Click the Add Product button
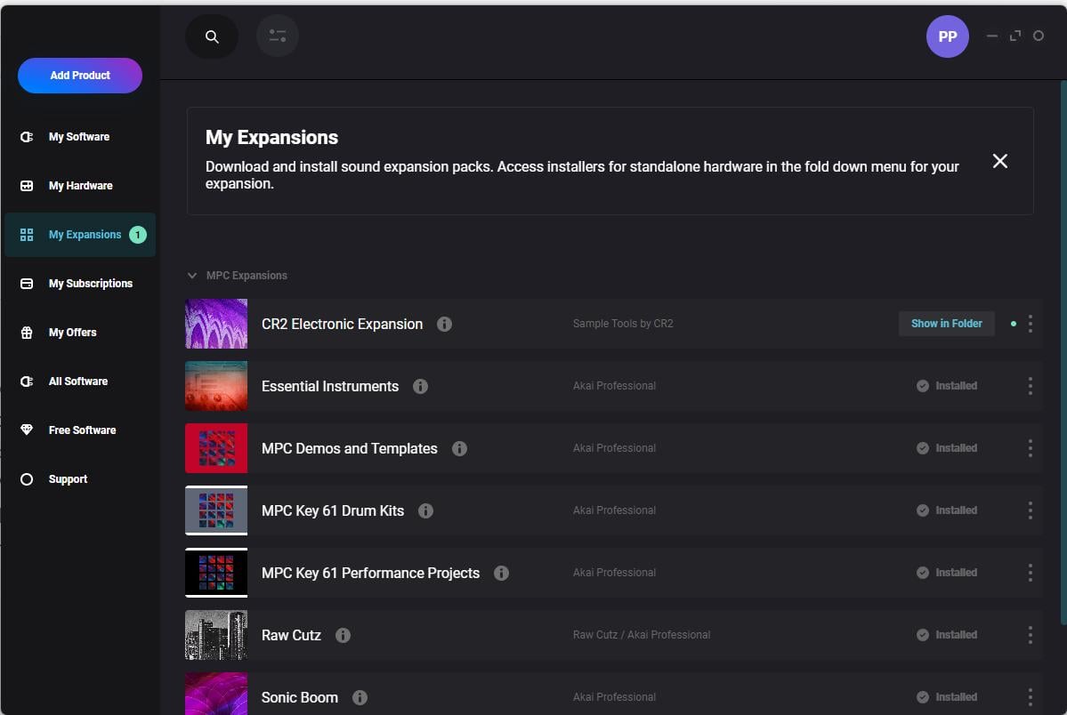 [80, 76]
